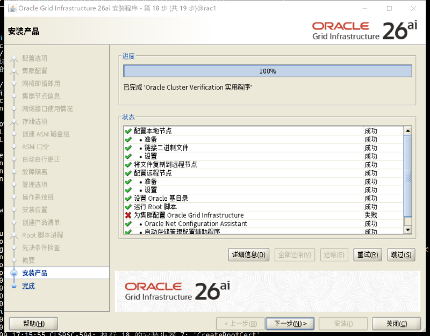430x336 pixels.
Task: Click the red X failed status icon
Action: click(128, 215)
